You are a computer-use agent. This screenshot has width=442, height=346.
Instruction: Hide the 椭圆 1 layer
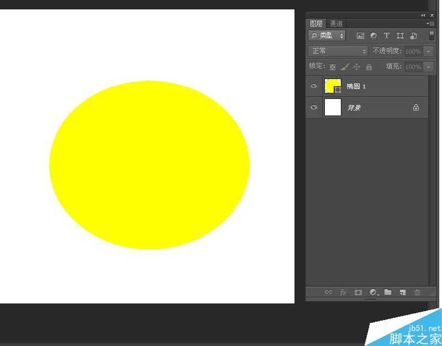tap(314, 86)
